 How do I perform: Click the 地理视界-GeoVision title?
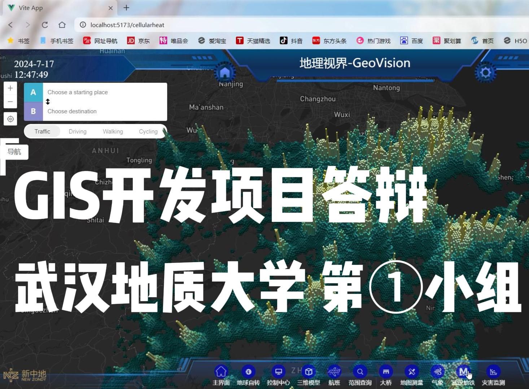pyautogui.click(x=355, y=63)
